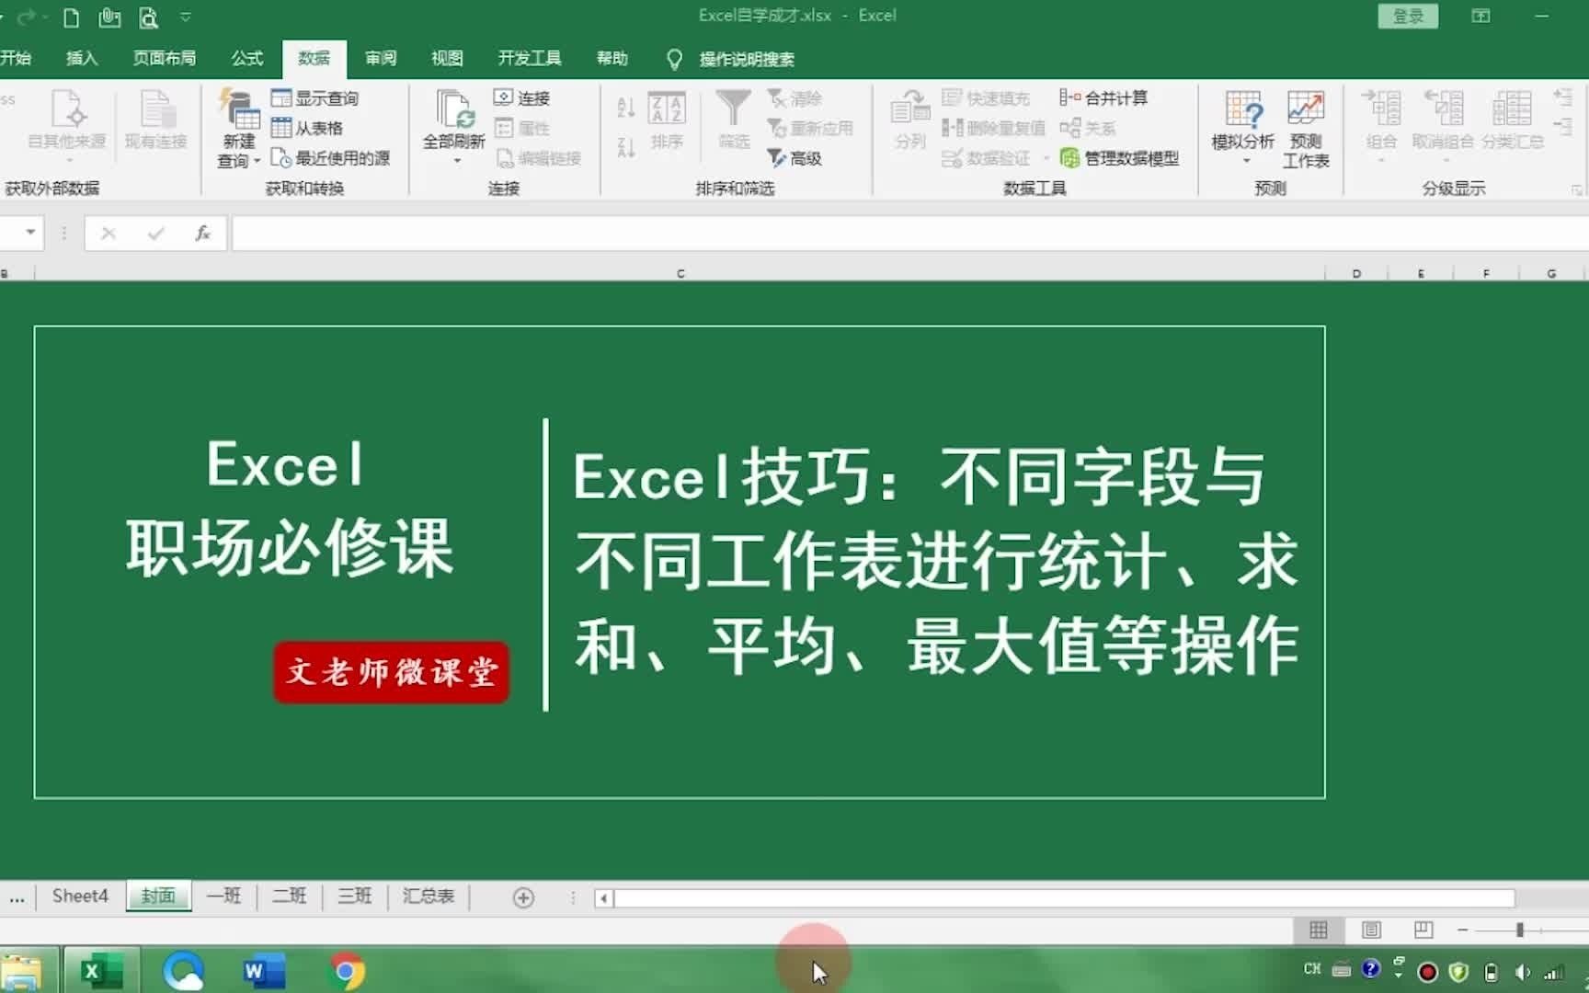The image size is (1589, 993).
Task: Open Connections (连接) button
Action: point(521,97)
